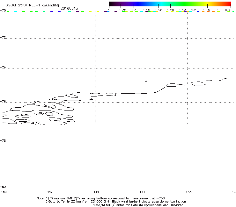Click the -0.2 color scale label
Screen dimensions: 236x207
tap(193, 10)
